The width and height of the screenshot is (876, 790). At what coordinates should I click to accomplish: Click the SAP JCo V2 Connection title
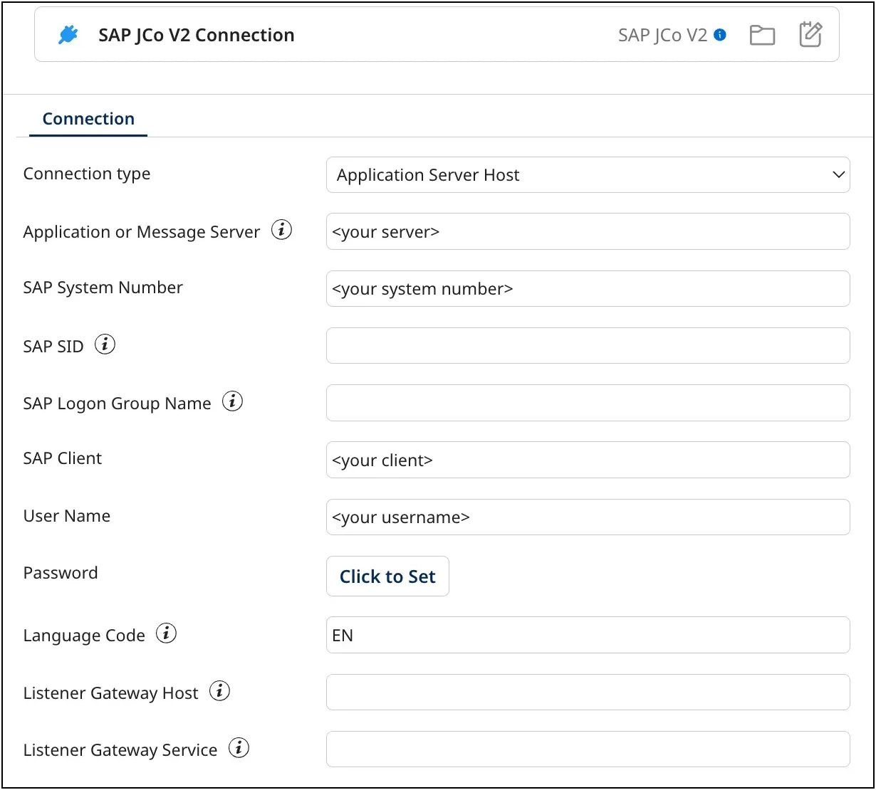pyautogui.click(x=197, y=34)
